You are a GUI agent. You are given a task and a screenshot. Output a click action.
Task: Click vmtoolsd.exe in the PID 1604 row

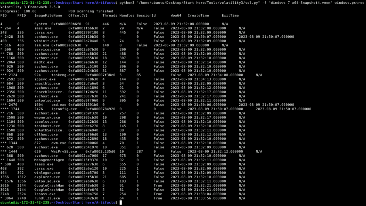(47, 100)
